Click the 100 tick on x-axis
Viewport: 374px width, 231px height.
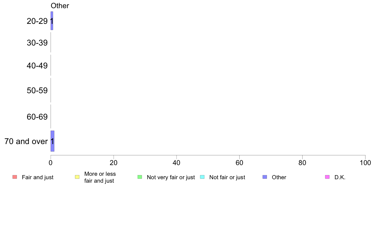click(x=365, y=163)
